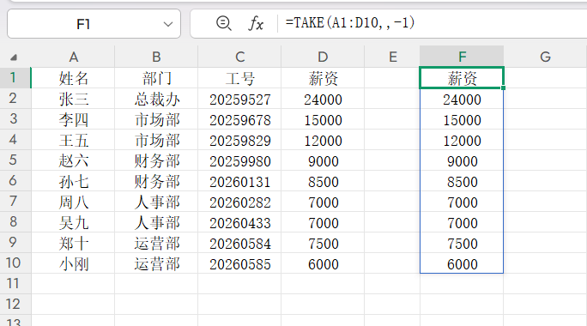
Task: Click the 总裁办 department cell
Action: point(156,100)
